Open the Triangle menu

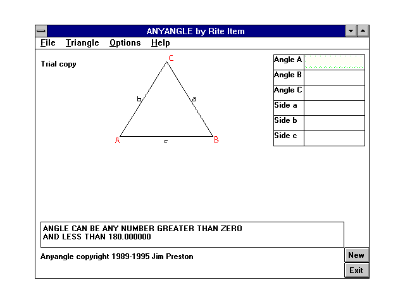pos(82,43)
